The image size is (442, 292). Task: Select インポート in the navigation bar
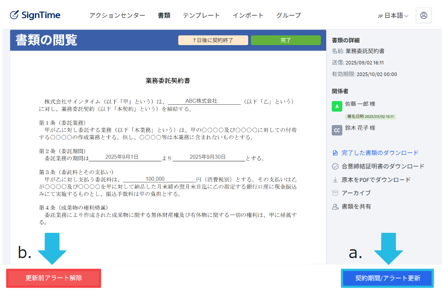[x=248, y=15]
